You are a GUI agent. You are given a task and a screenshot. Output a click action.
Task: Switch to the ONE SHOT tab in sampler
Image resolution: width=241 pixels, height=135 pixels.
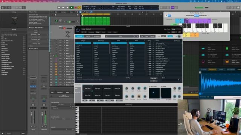212,69
